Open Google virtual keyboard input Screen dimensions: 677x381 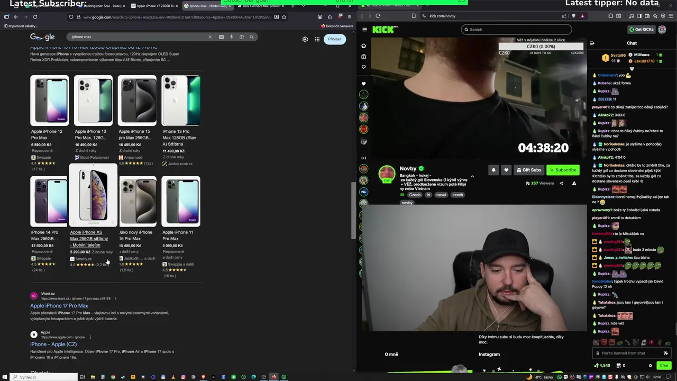(x=221, y=37)
